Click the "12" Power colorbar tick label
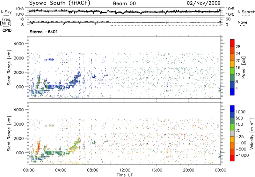This screenshot has height=177, width=255. [x=238, y=75]
